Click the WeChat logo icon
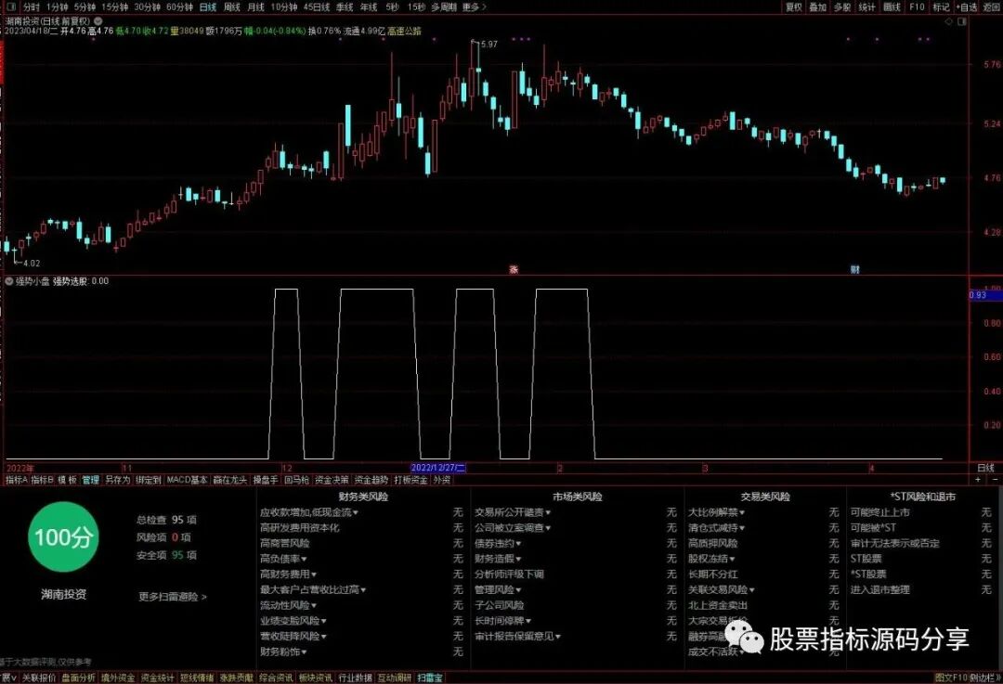This screenshot has height=684, width=1003. pos(745,637)
